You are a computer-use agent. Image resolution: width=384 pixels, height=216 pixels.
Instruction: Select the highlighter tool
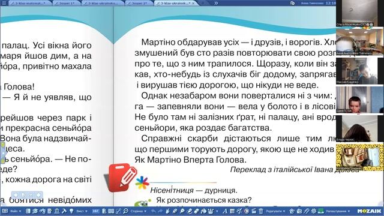[x=182, y=211]
